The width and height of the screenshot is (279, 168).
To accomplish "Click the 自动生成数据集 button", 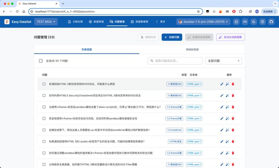I will [x=231, y=37].
